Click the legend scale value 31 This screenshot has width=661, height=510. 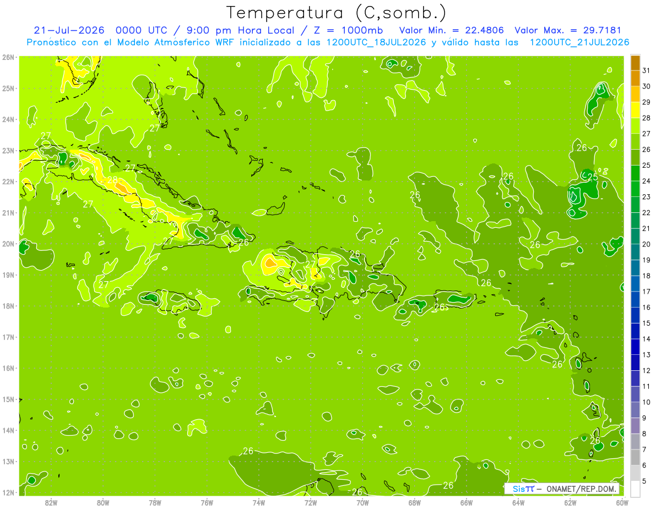click(646, 70)
